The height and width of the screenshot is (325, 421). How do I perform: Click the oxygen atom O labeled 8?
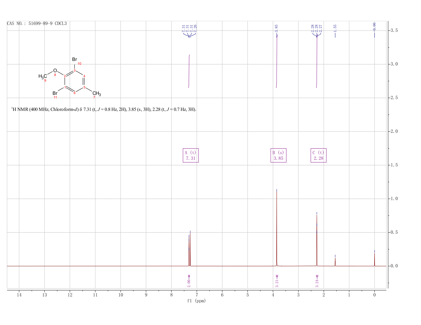pos(55,71)
